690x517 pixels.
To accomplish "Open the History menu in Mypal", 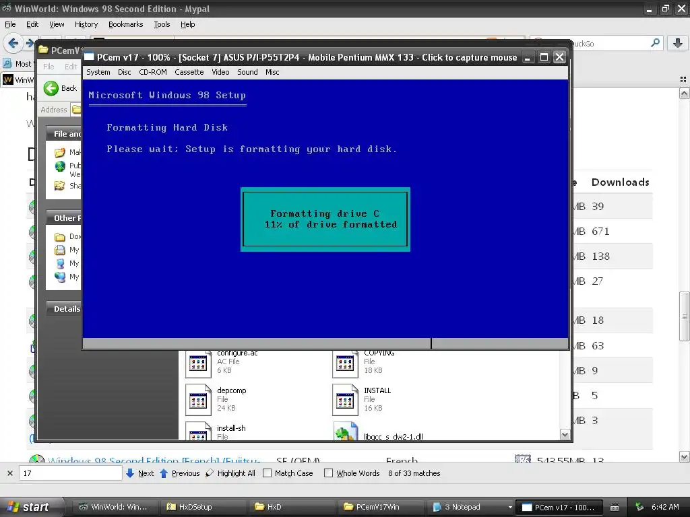I will (86, 24).
